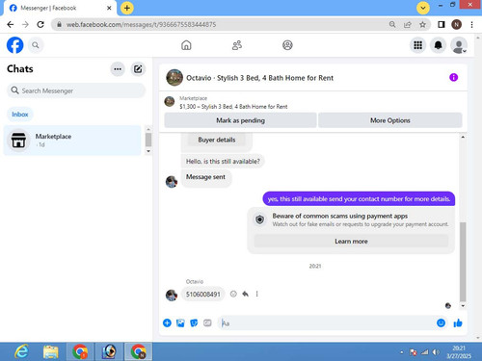Screen dimensions: 482x361
Task: Open Buyer details button
Action: [217, 140]
